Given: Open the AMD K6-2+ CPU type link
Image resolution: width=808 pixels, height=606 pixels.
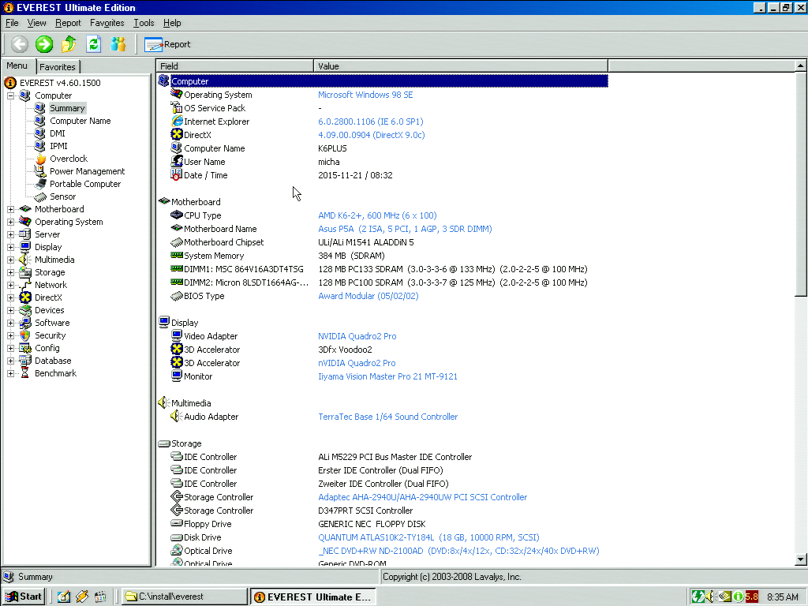Looking at the screenshot, I should (x=377, y=215).
